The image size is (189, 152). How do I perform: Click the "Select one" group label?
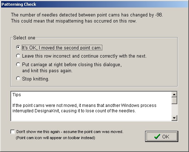point(24,38)
